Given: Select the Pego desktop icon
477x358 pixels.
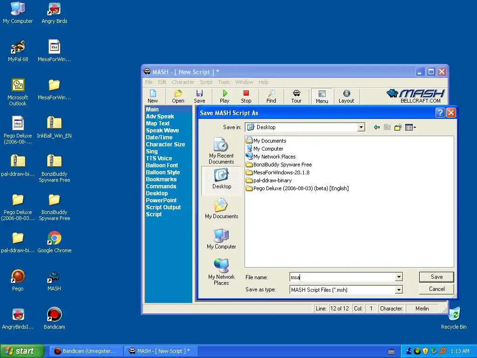Looking at the screenshot, I should [18, 280].
